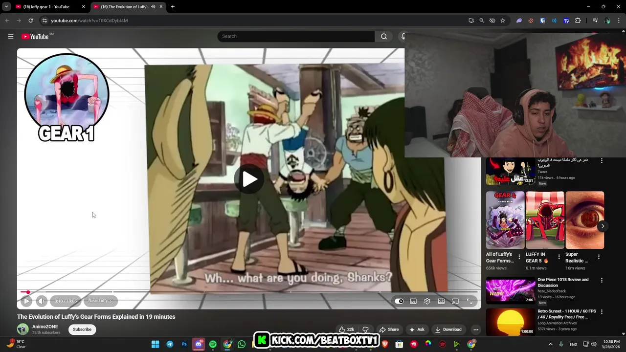Open the AnimeZONE channel avatar
The width and height of the screenshot is (626, 352).
[22, 330]
